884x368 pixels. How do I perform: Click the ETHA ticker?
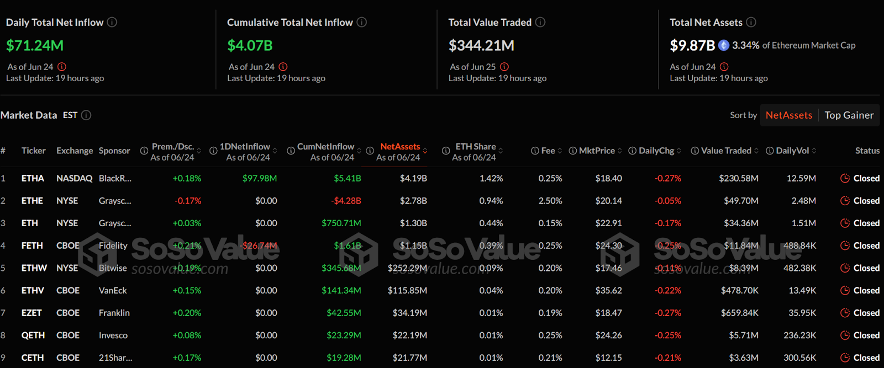(x=33, y=178)
